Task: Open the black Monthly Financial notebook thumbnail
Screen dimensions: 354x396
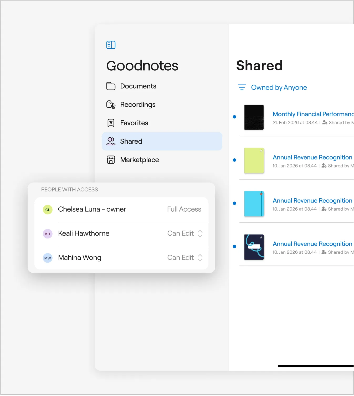Action: (x=254, y=117)
